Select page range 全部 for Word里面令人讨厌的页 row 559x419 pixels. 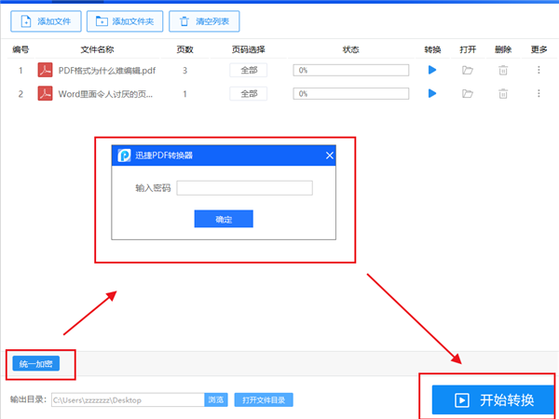click(x=249, y=94)
